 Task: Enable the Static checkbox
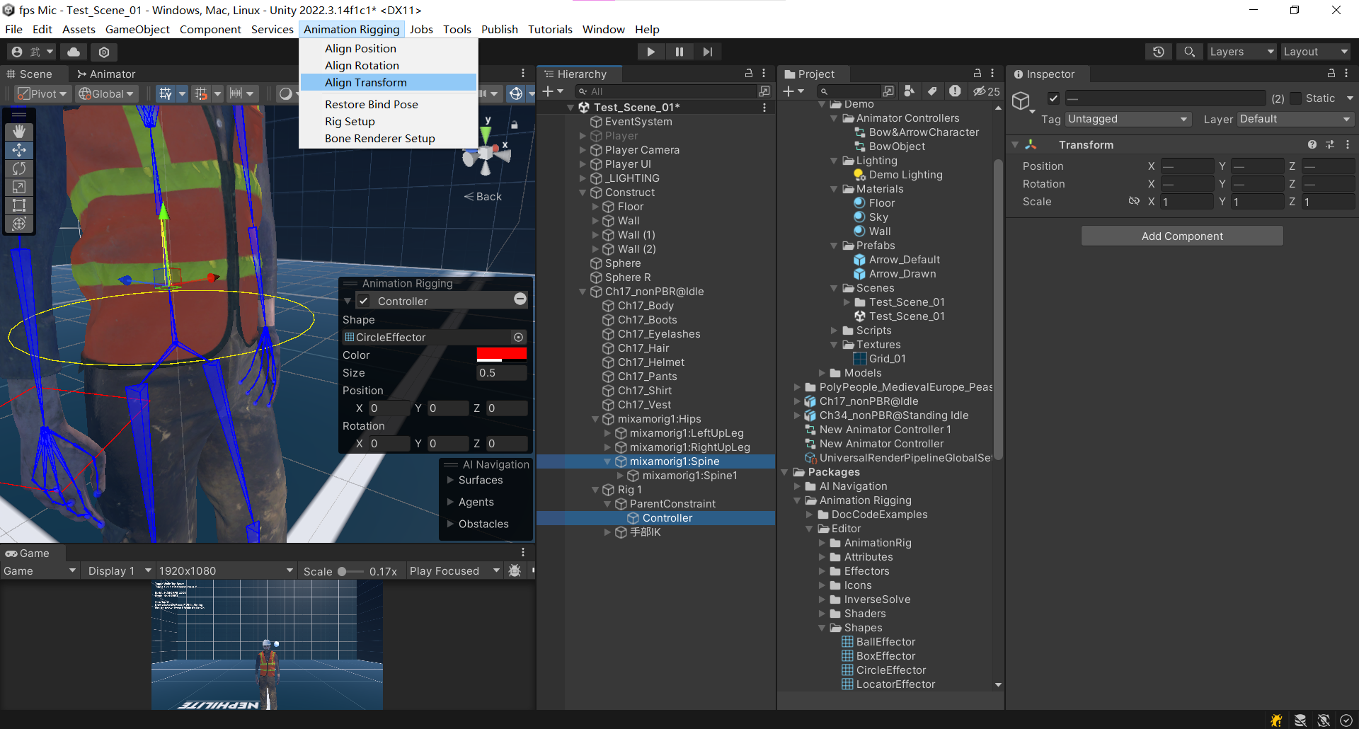(1295, 98)
